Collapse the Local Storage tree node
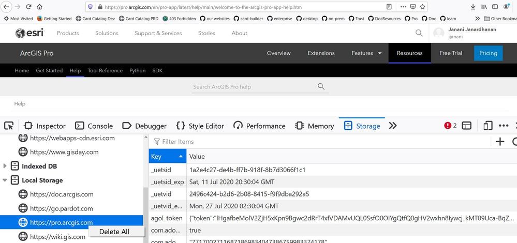This screenshot has width=517, height=243. (5, 180)
